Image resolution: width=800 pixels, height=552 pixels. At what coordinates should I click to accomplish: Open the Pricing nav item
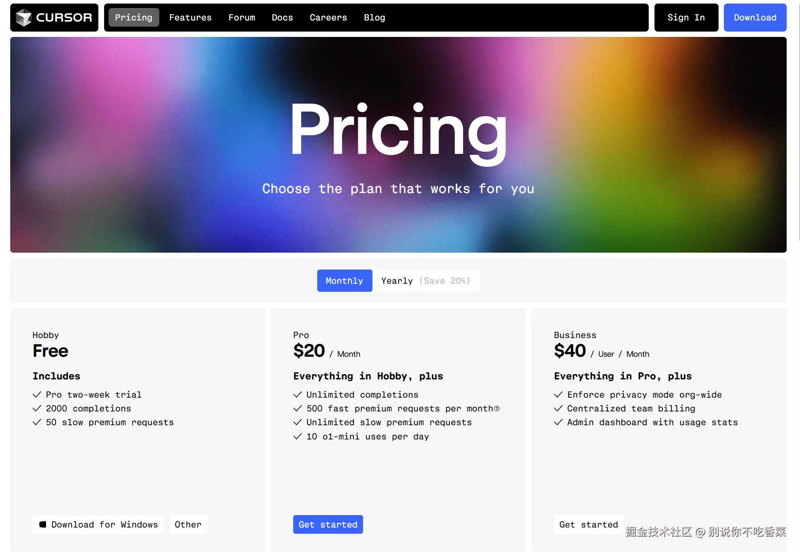tap(133, 17)
